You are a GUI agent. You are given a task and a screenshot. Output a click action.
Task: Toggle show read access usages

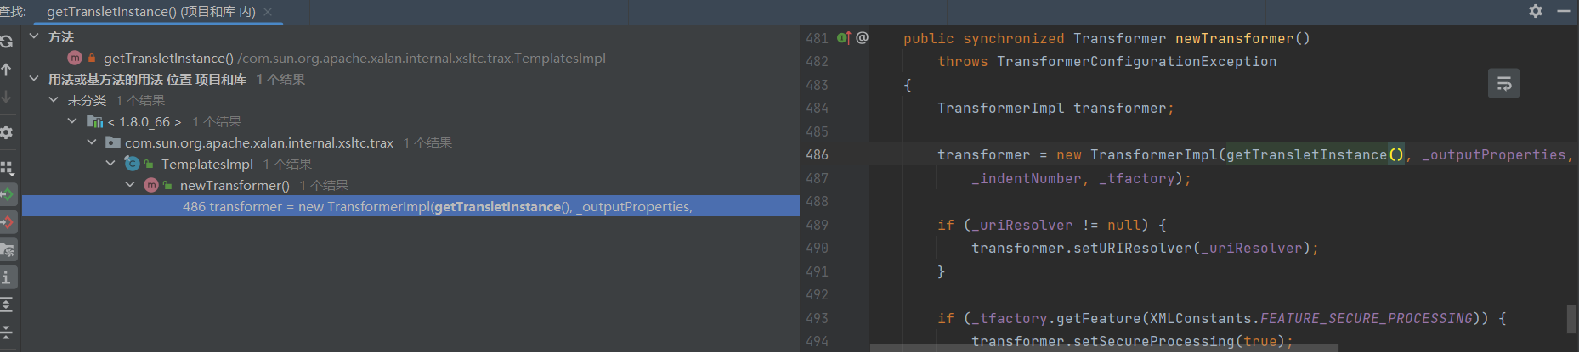(x=8, y=194)
